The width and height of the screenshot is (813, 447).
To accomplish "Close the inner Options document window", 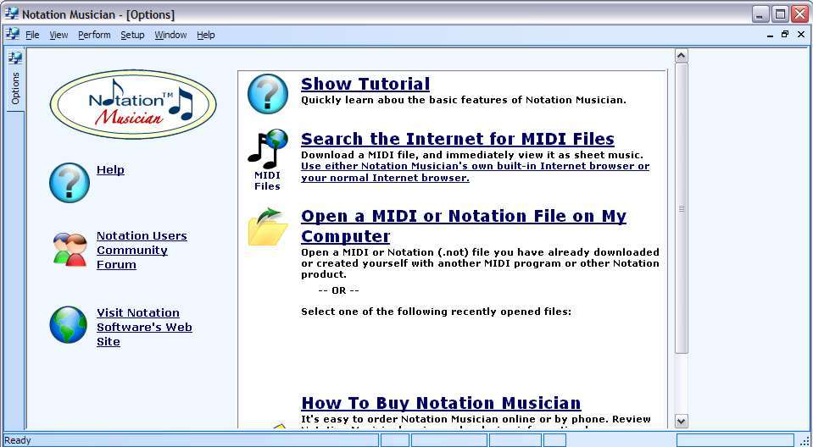I will (801, 35).
